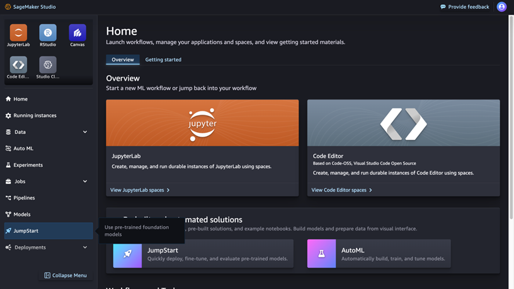Screen dimensions: 514x289
Task: Click chevron beside View Code Editor spaces
Action: coord(370,190)
